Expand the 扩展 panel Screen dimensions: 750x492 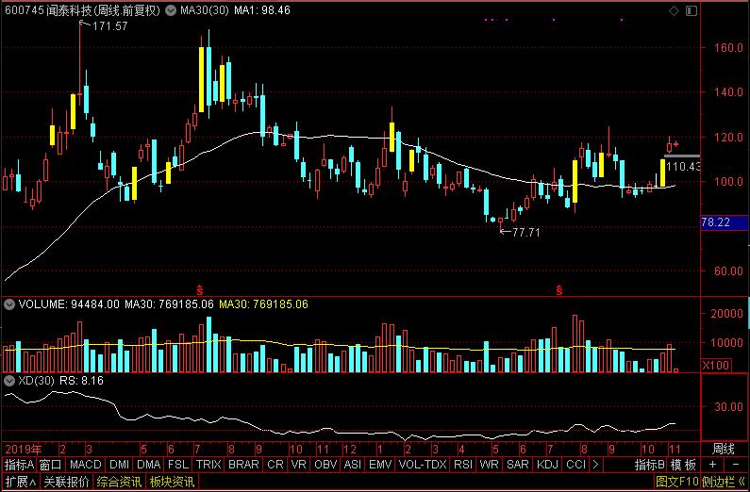pos(21,482)
